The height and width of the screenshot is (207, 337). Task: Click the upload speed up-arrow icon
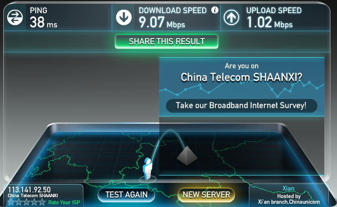click(231, 17)
